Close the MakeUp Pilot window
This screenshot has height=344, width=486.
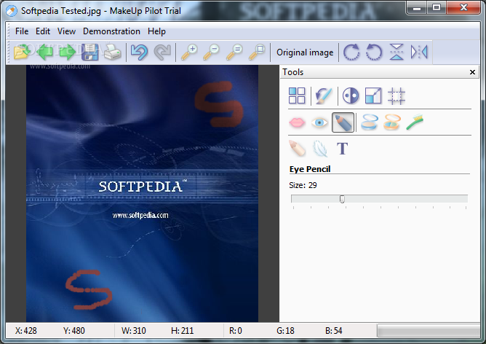463,8
